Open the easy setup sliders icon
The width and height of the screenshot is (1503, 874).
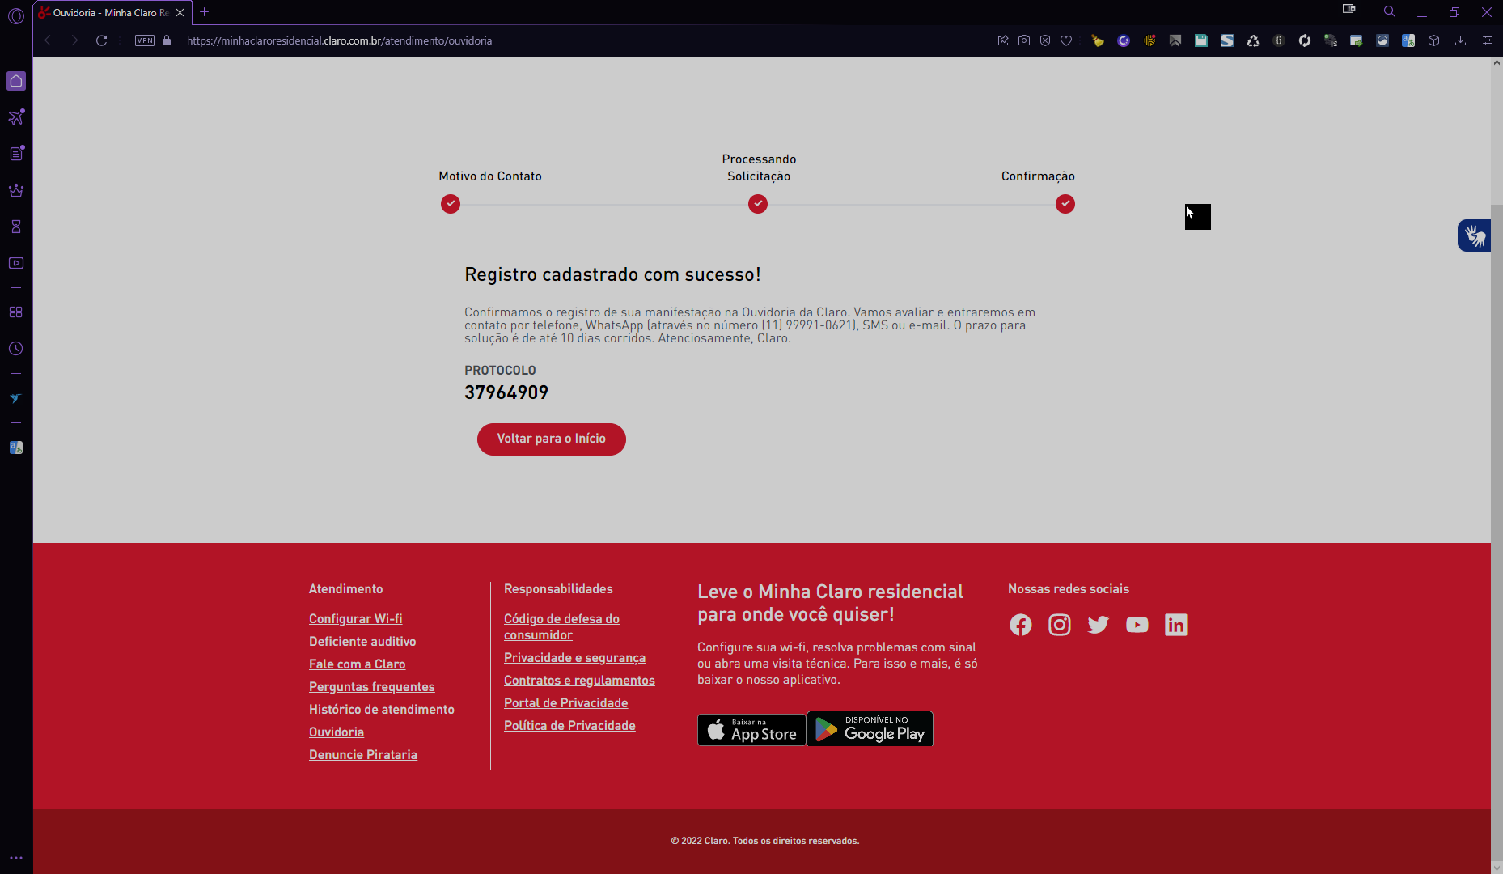click(x=1487, y=40)
